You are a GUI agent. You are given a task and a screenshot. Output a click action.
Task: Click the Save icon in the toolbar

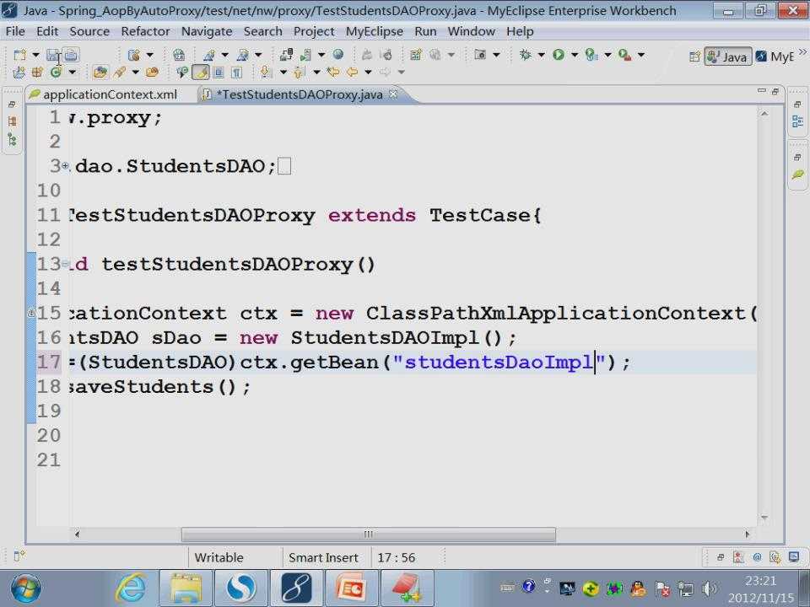(53, 55)
